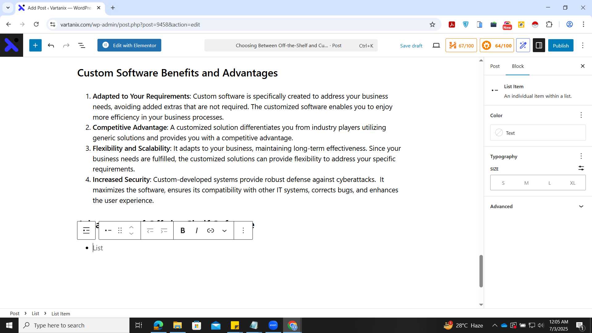Viewport: 592px width, 333px height.
Task: Click the Custom Software Benefits heading
Action: coord(177,73)
